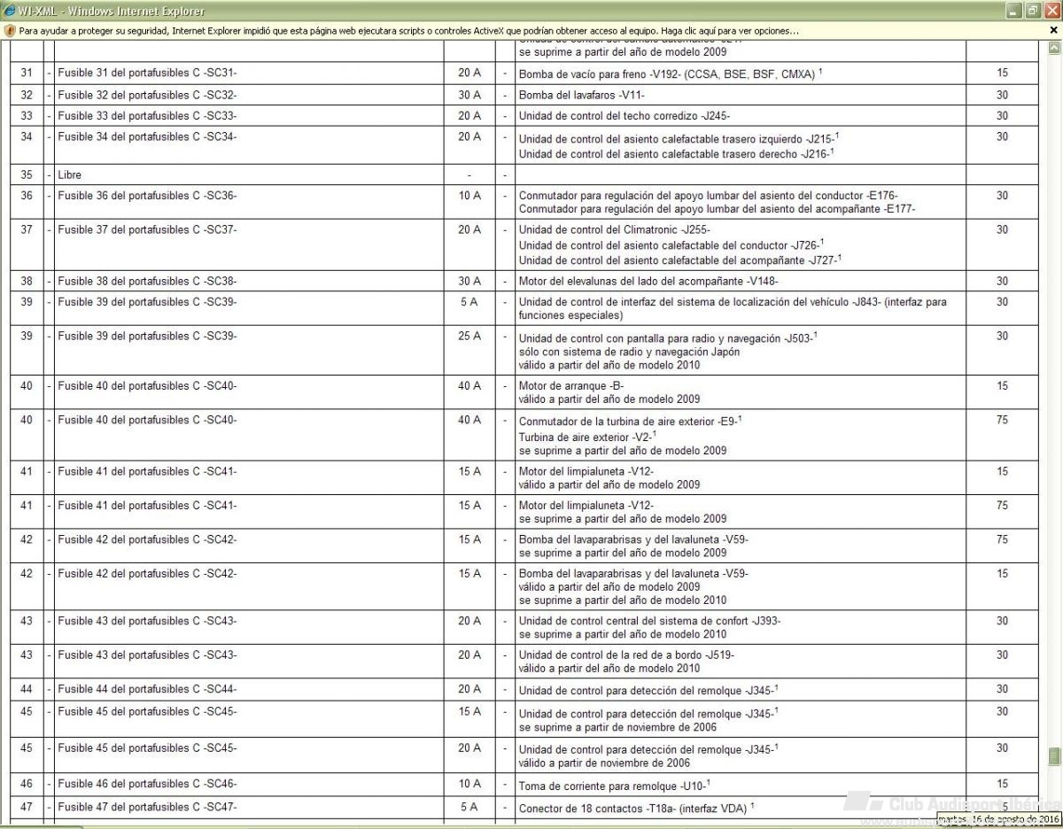Screen dimensions: 1063x829
Task: Click the vertical scrollbar thumb
Action: point(1054,755)
